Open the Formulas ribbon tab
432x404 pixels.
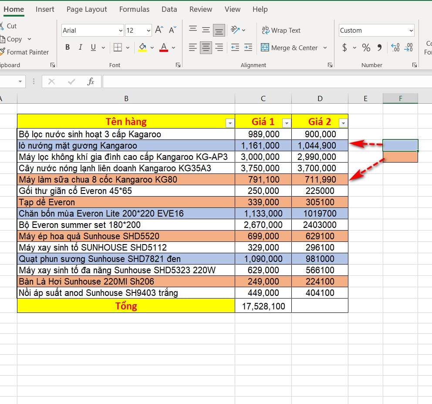(x=134, y=9)
